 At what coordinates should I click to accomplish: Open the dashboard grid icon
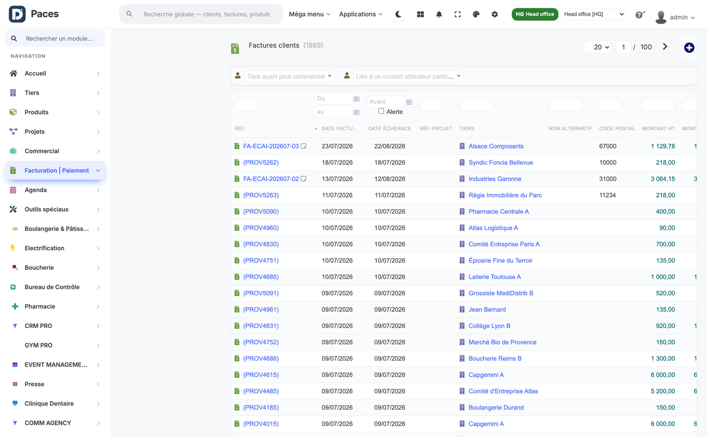tap(420, 14)
